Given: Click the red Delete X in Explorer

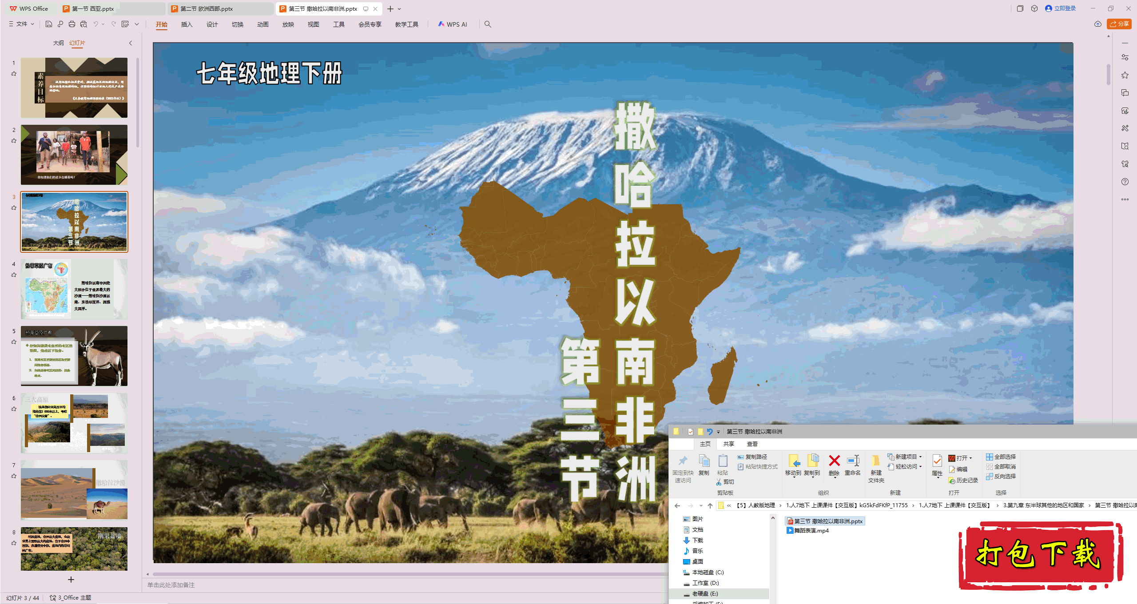Looking at the screenshot, I should click(834, 461).
